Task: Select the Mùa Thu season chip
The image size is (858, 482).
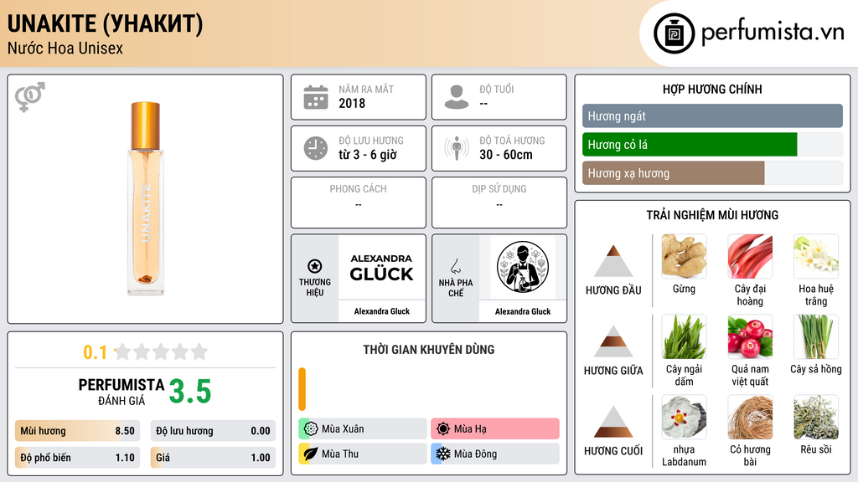Action: (363, 454)
